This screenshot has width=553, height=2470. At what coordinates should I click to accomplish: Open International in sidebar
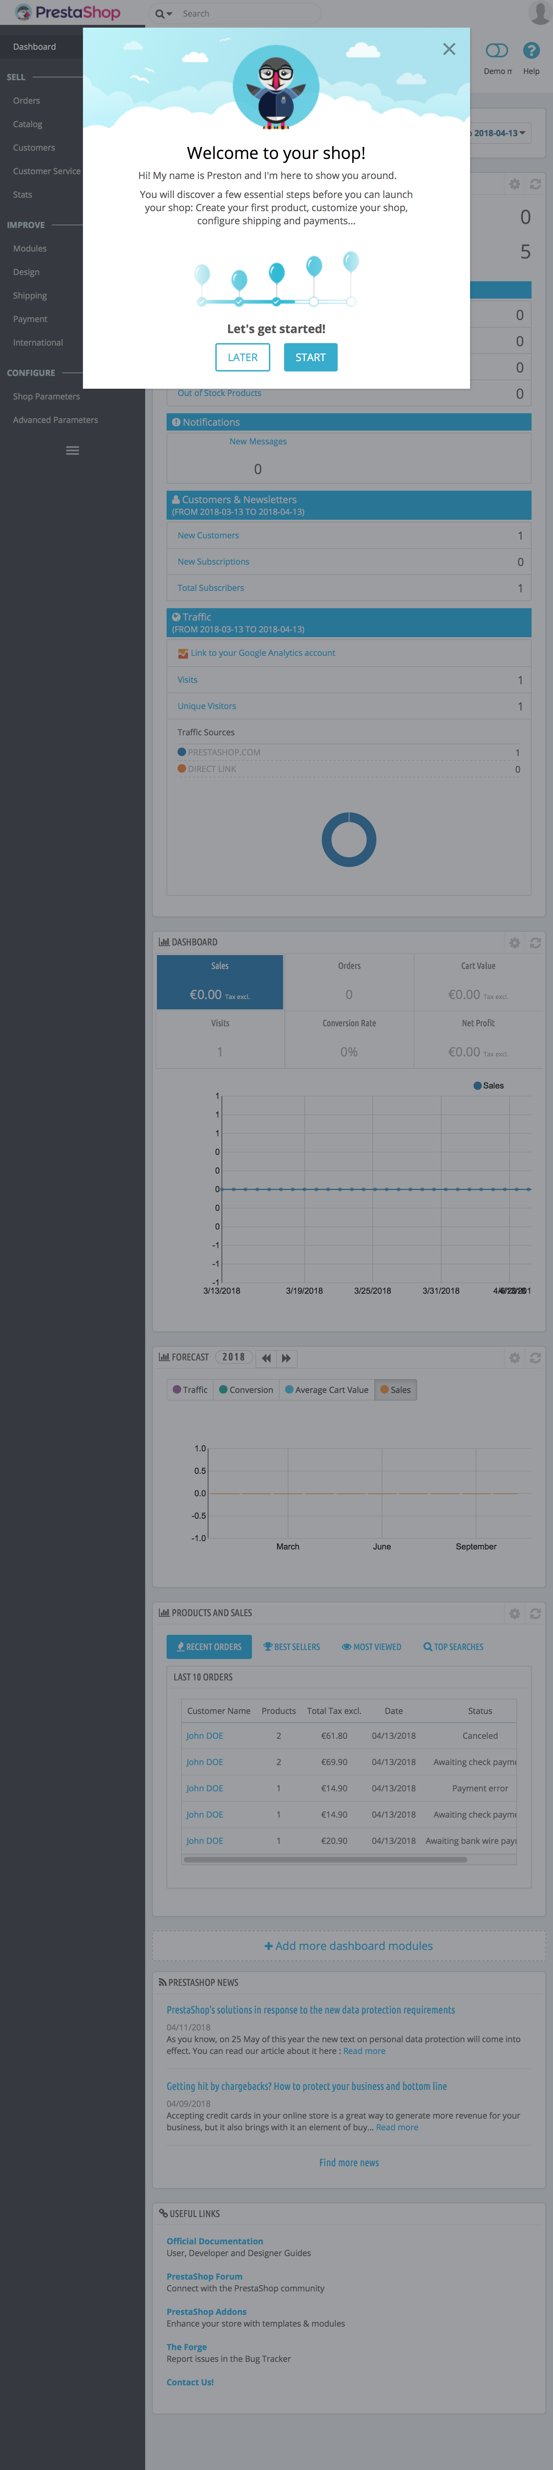pyautogui.click(x=38, y=342)
